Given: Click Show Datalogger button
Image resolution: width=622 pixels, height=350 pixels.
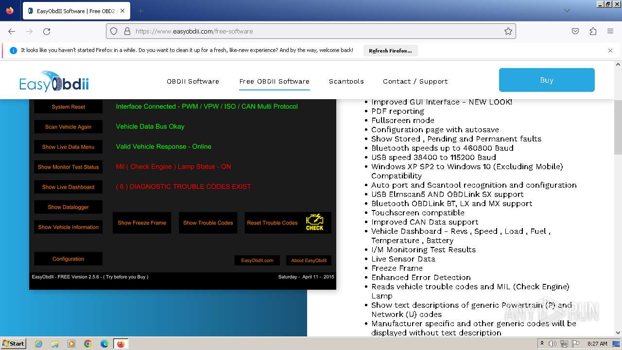Looking at the screenshot, I should point(68,207).
